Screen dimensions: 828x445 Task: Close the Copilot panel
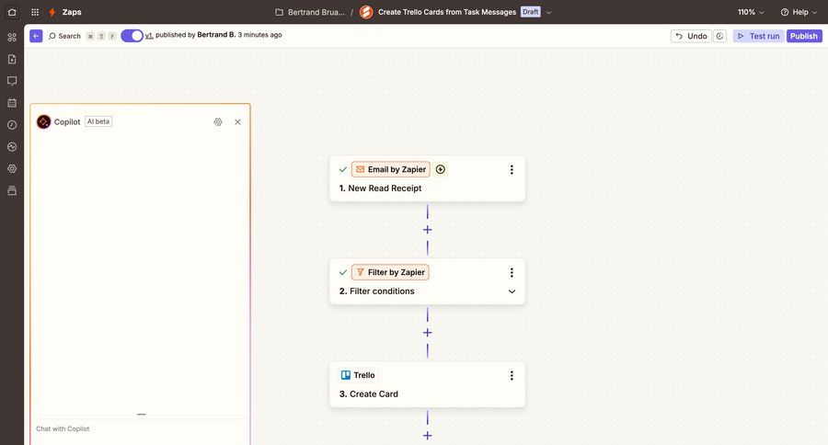pos(237,122)
